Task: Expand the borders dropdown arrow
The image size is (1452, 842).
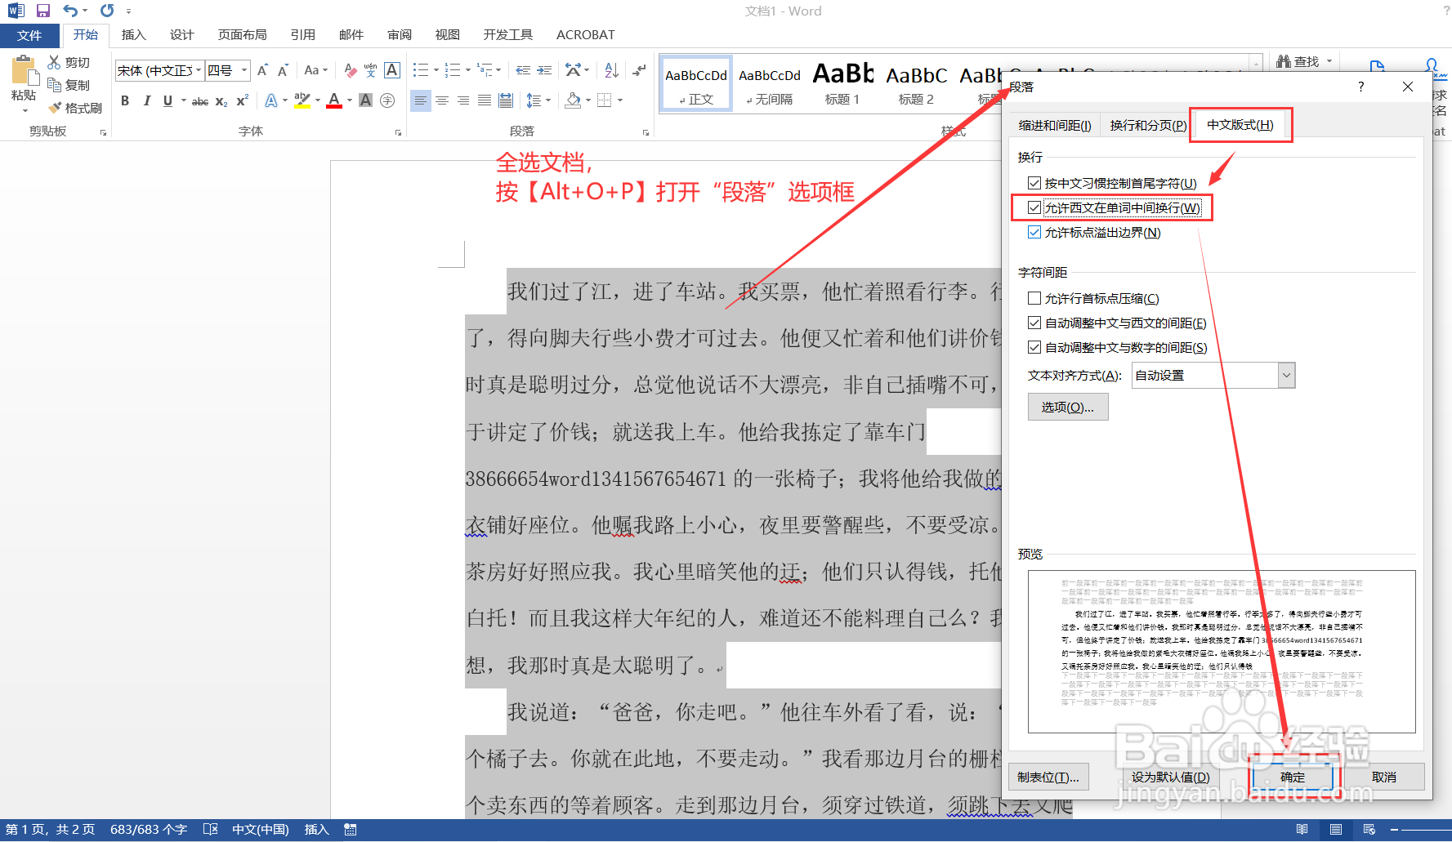Action: [620, 100]
